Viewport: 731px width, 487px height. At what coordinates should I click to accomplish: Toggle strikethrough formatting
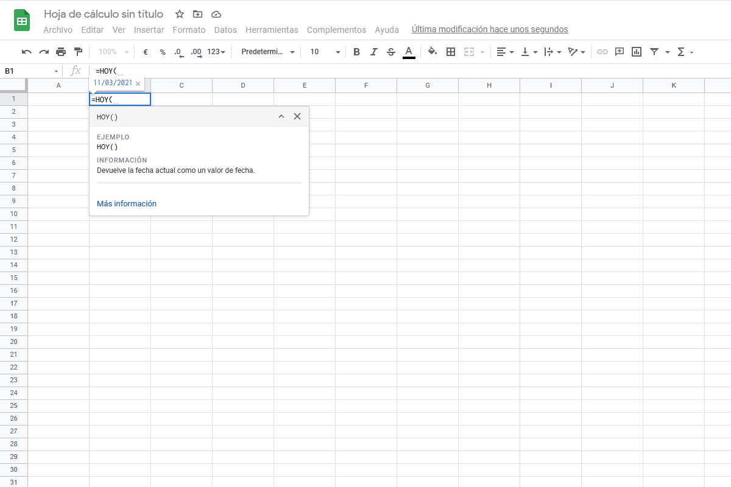[391, 52]
